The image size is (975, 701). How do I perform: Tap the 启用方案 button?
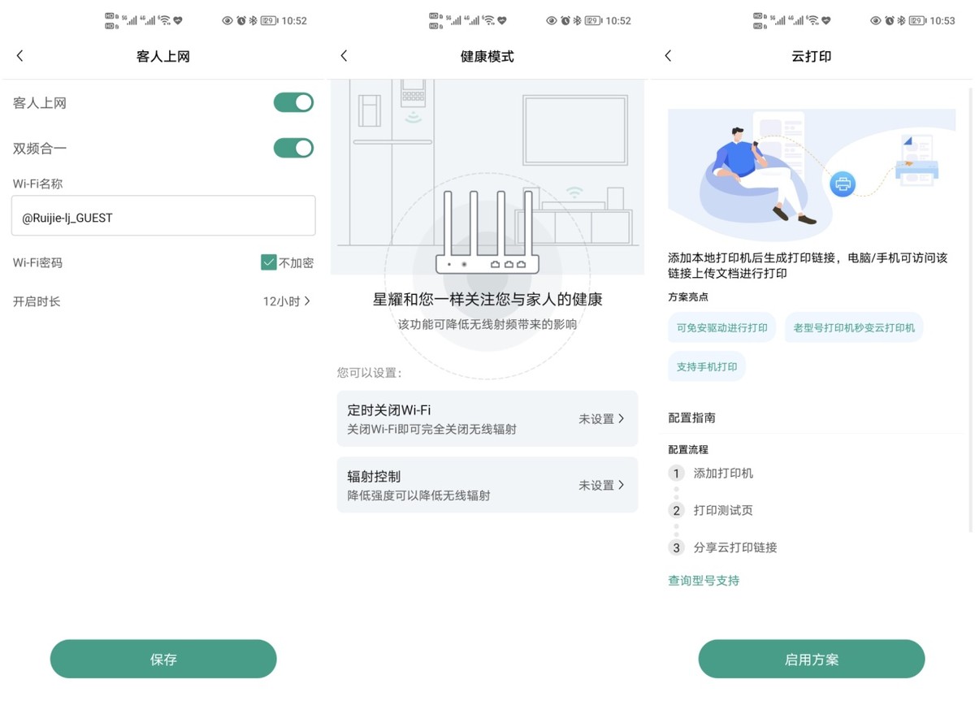tap(811, 659)
